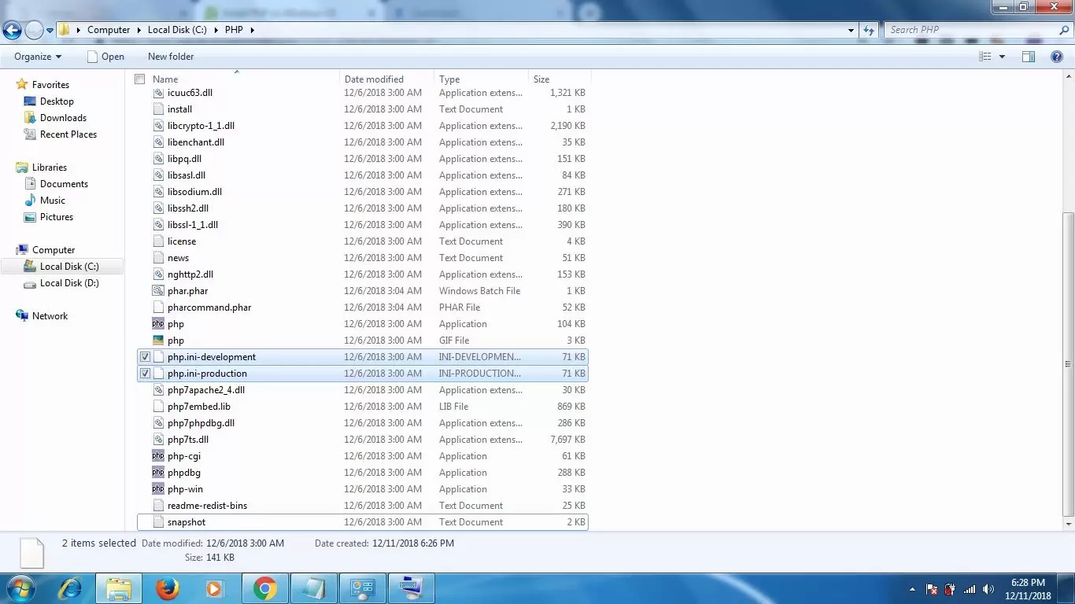Click the php-cgi application icon

click(x=158, y=456)
